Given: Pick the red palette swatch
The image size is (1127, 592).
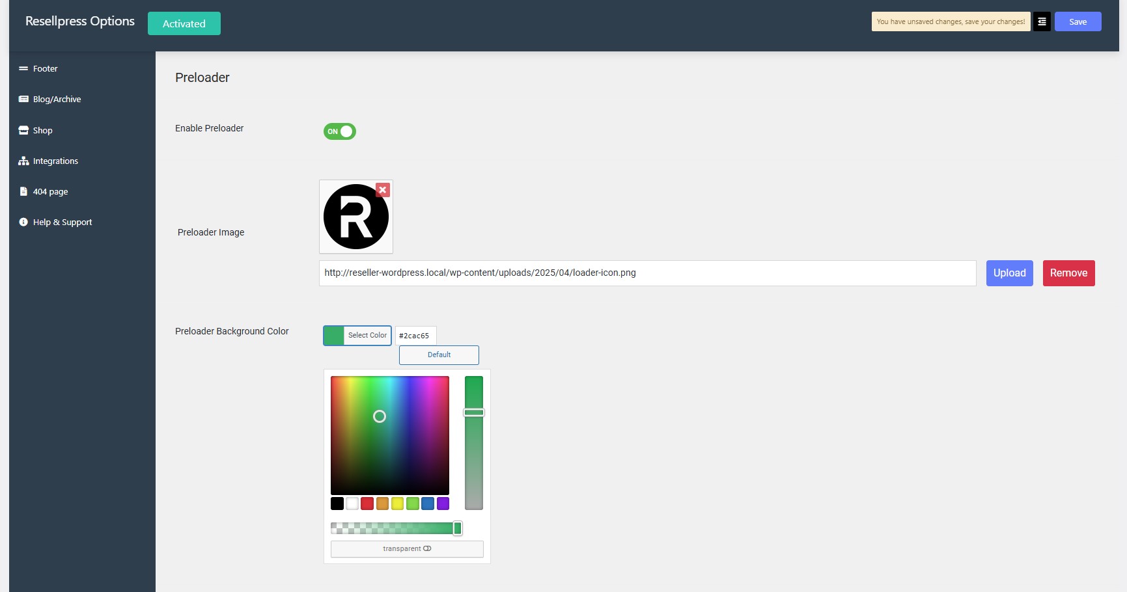Looking at the screenshot, I should click(367, 504).
